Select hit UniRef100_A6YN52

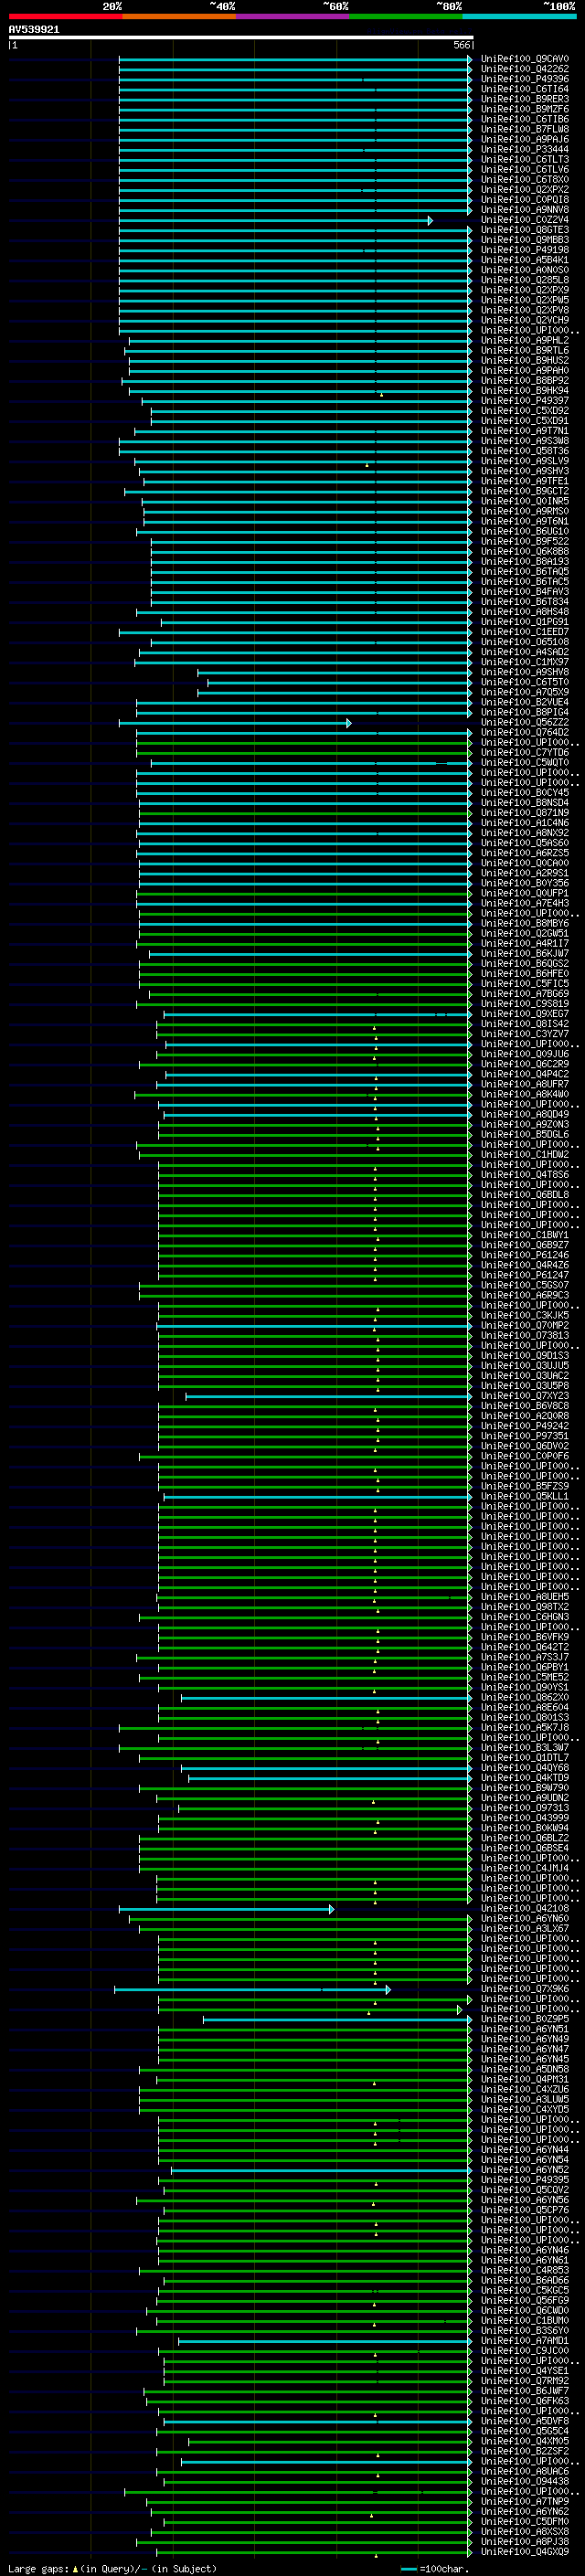coord(525,2170)
